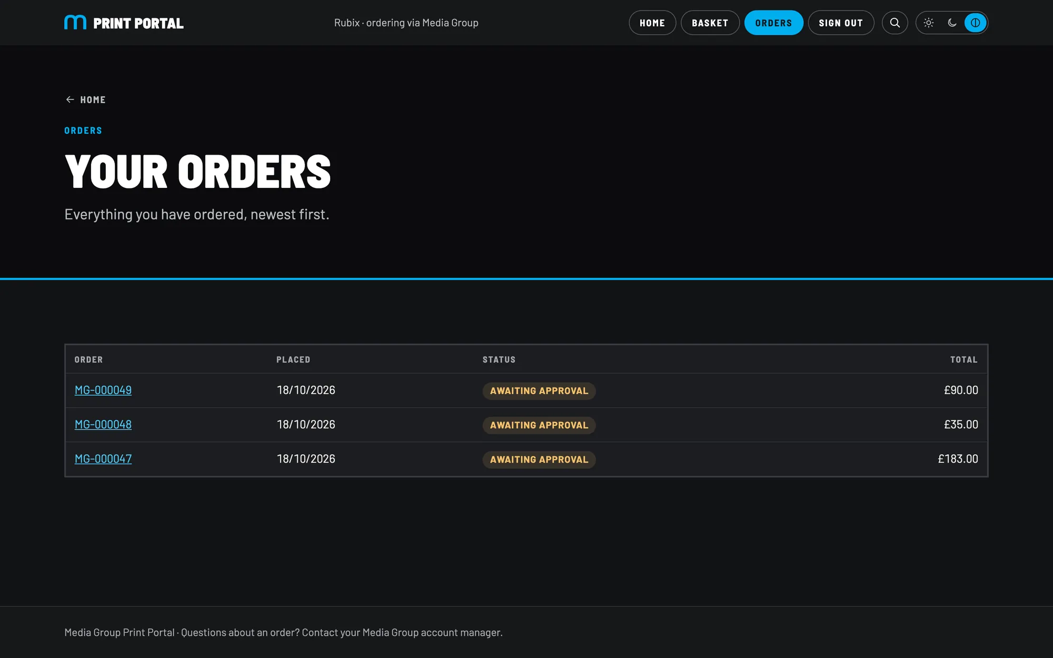Click 'Everything you have ordered, newest first.' subtitle

coord(196,214)
